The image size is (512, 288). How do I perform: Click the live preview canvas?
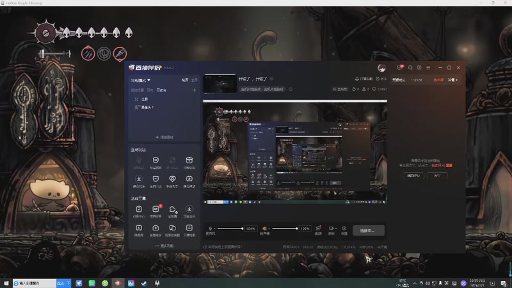pos(295,152)
